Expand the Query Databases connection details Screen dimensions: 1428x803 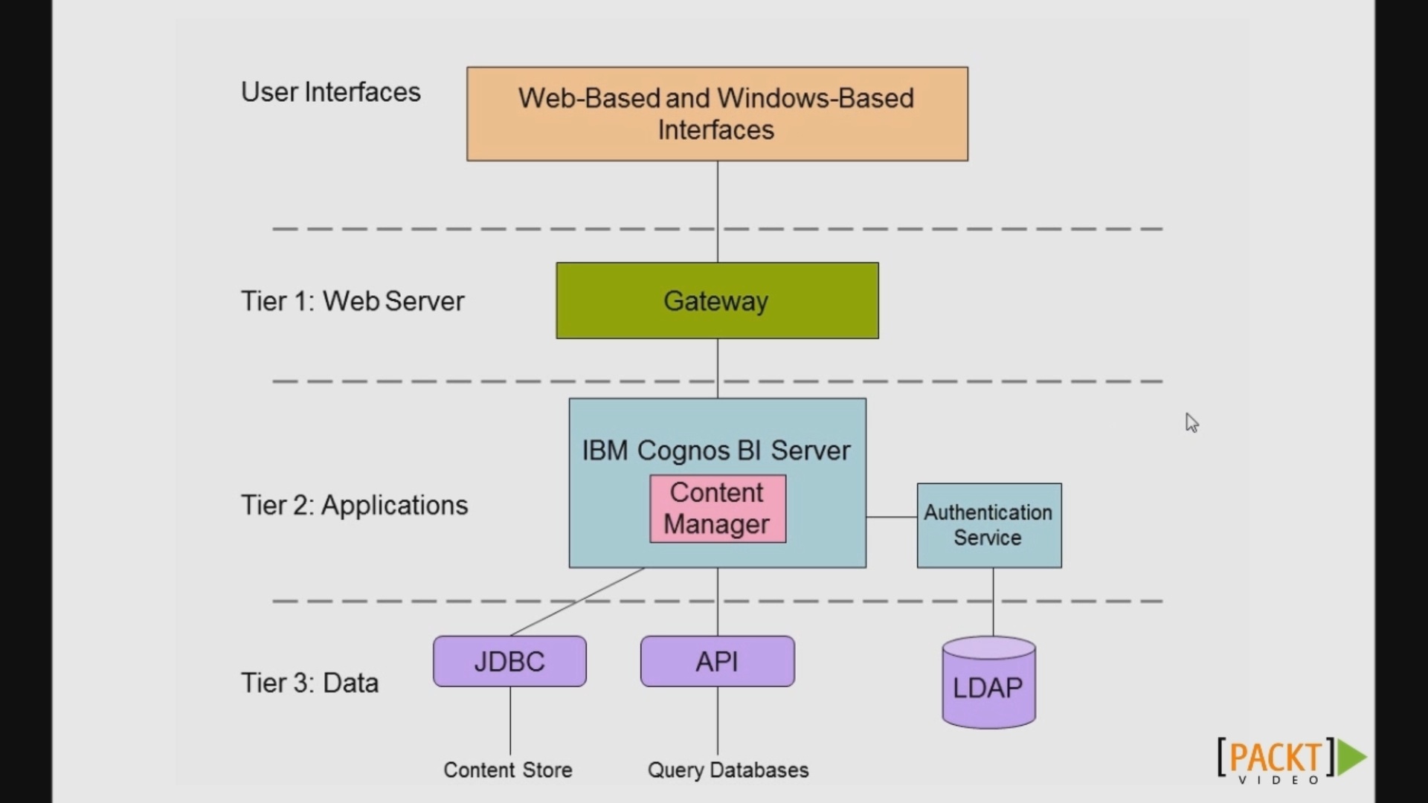click(727, 770)
